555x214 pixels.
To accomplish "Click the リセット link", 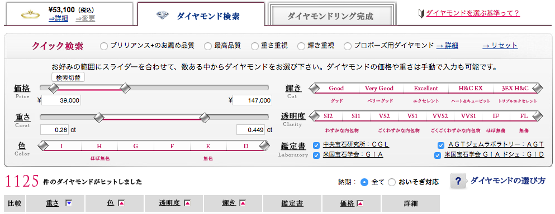I will coord(500,46).
